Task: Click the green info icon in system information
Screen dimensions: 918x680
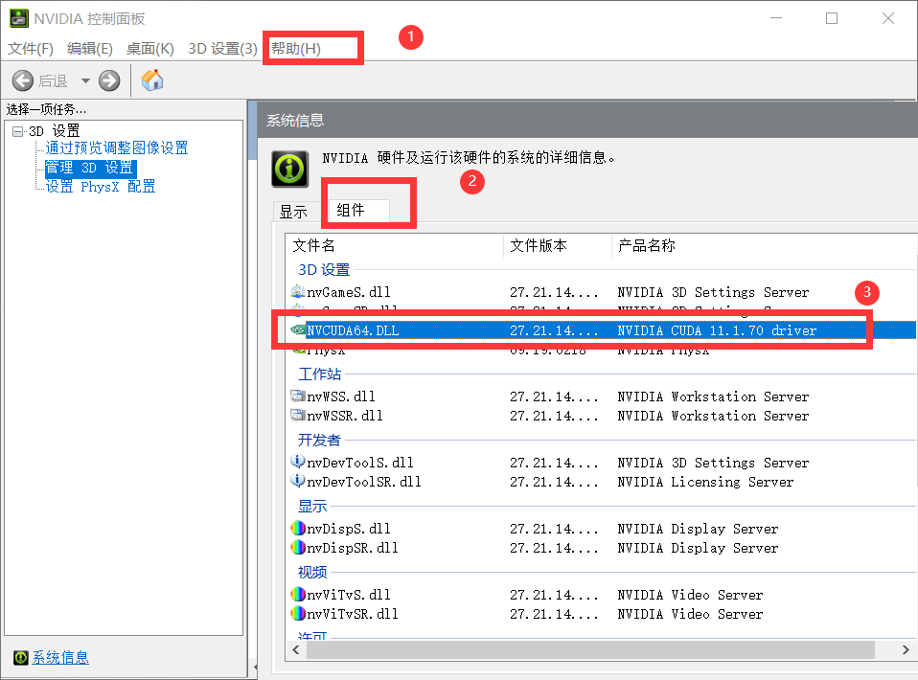Action: coord(288,168)
